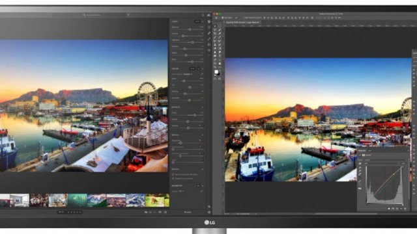417x234 pixels.
Task: Set star rating in Lightroom bottom bar
Action: click(x=74, y=212)
